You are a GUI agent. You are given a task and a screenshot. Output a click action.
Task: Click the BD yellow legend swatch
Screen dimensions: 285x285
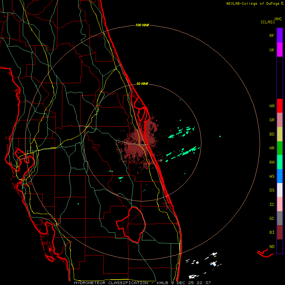[280, 134]
